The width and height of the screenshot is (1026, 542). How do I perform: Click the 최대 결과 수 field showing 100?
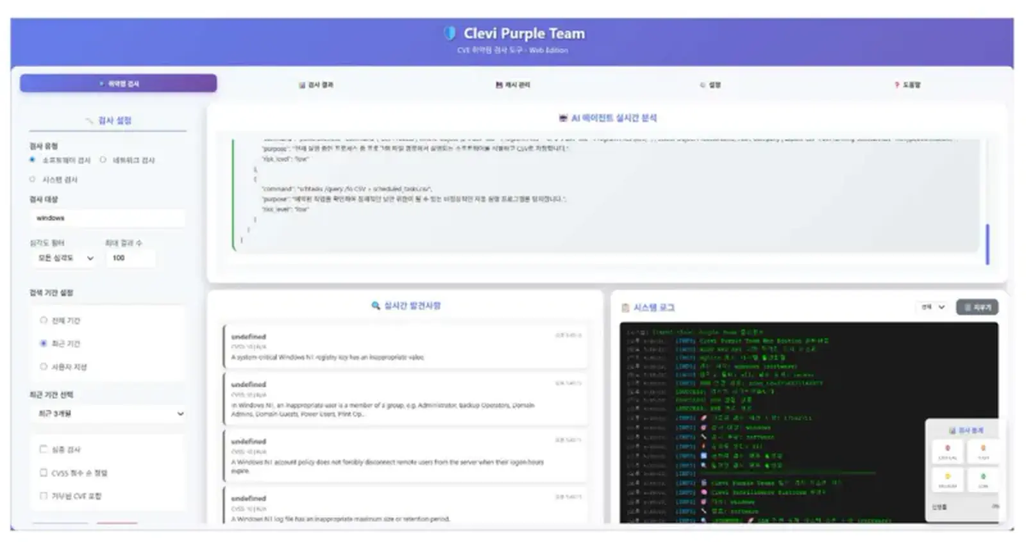[x=131, y=258]
